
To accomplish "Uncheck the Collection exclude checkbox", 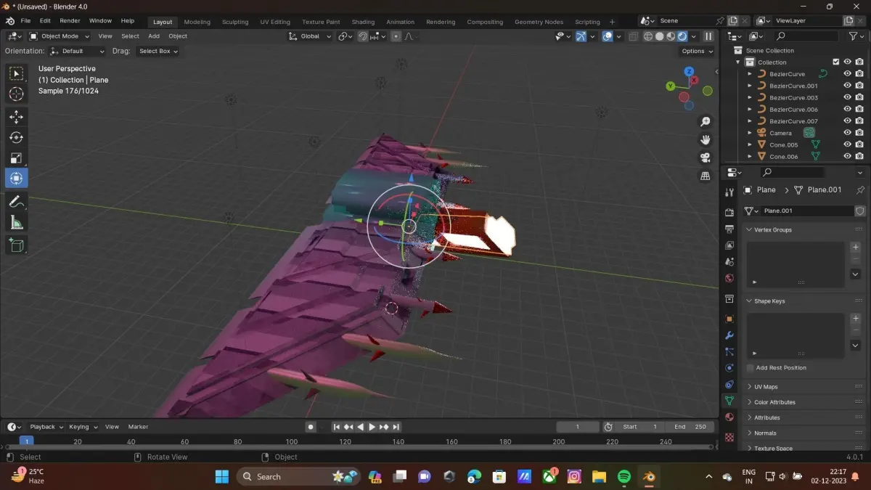I will point(835,62).
